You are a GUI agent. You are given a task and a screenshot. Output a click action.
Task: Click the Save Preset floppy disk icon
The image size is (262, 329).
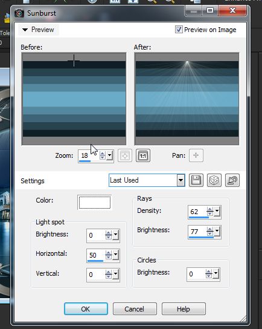(x=196, y=180)
